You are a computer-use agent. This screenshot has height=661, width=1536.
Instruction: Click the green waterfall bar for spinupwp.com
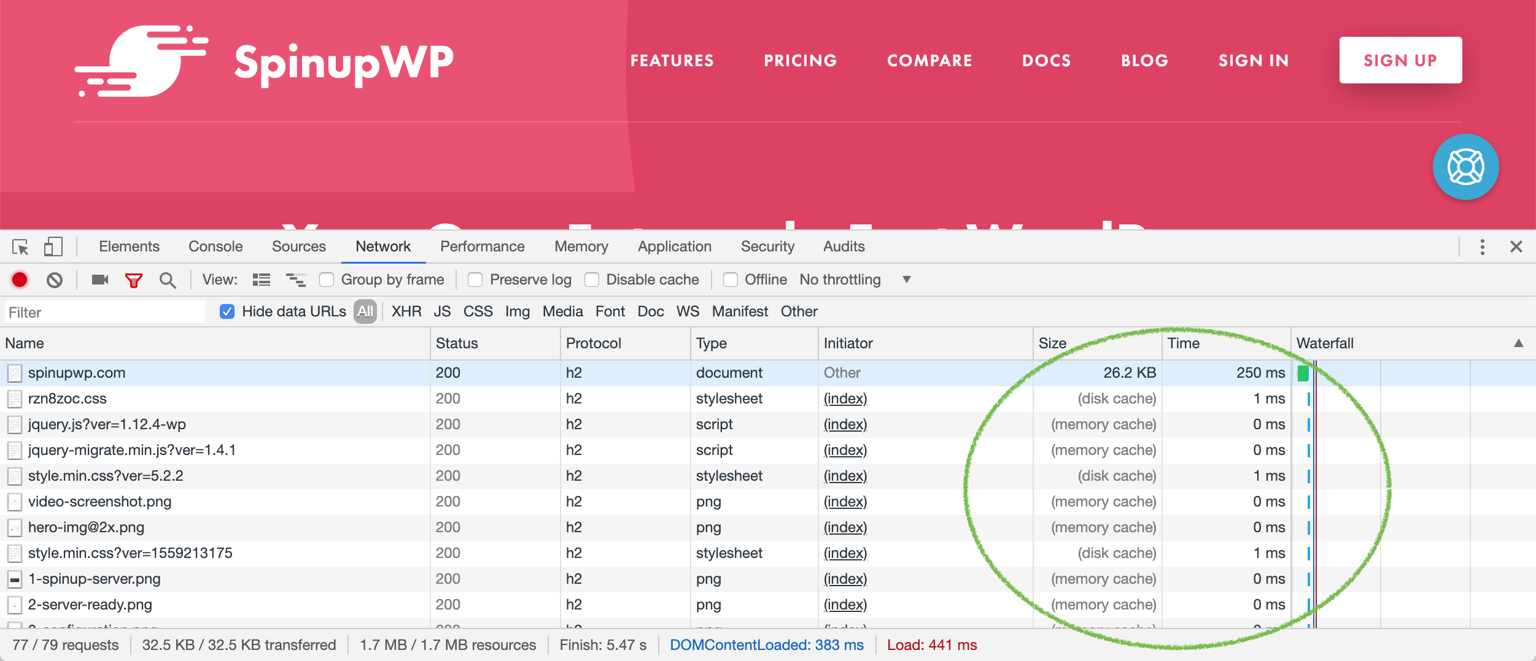[x=1303, y=373]
